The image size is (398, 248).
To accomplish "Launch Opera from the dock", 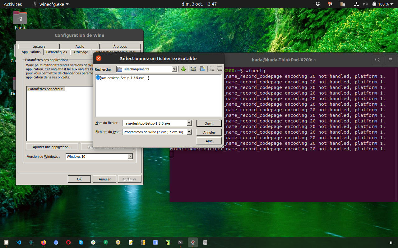I will coord(68,242).
